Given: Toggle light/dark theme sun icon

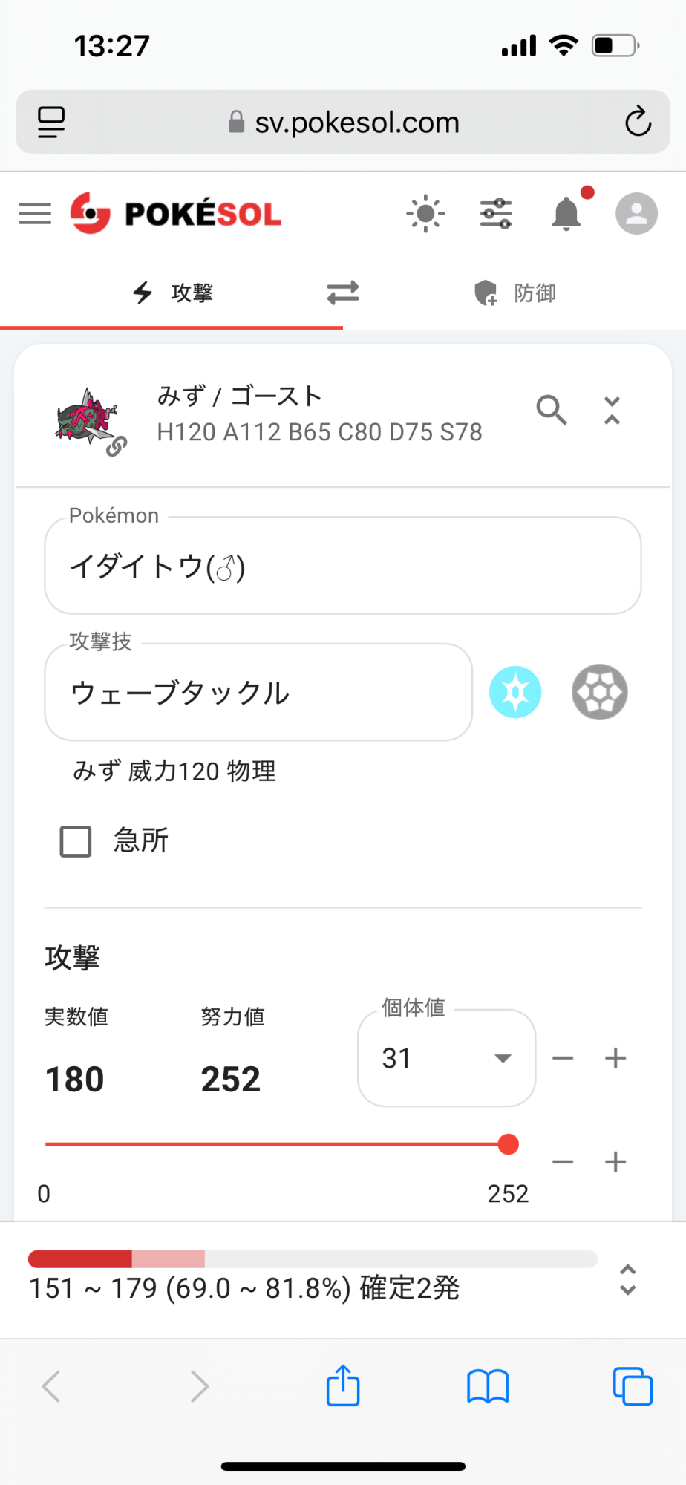Looking at the screenshot, I should click(x=425, y=214).
